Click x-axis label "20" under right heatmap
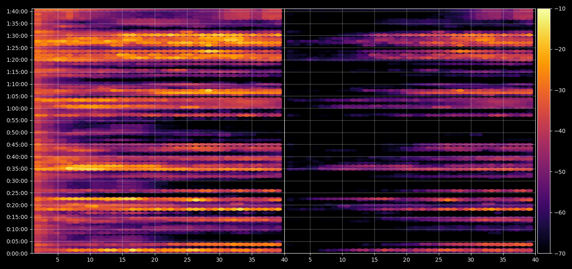This screenshot has width=572, height=269. pos(407,260)
